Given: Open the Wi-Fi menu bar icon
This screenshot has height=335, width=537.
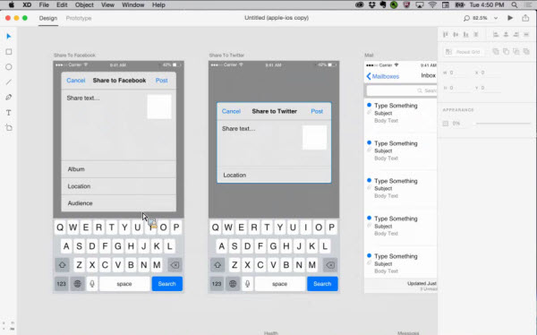Looking at the screenshot, I should click(x=432, y=4).
